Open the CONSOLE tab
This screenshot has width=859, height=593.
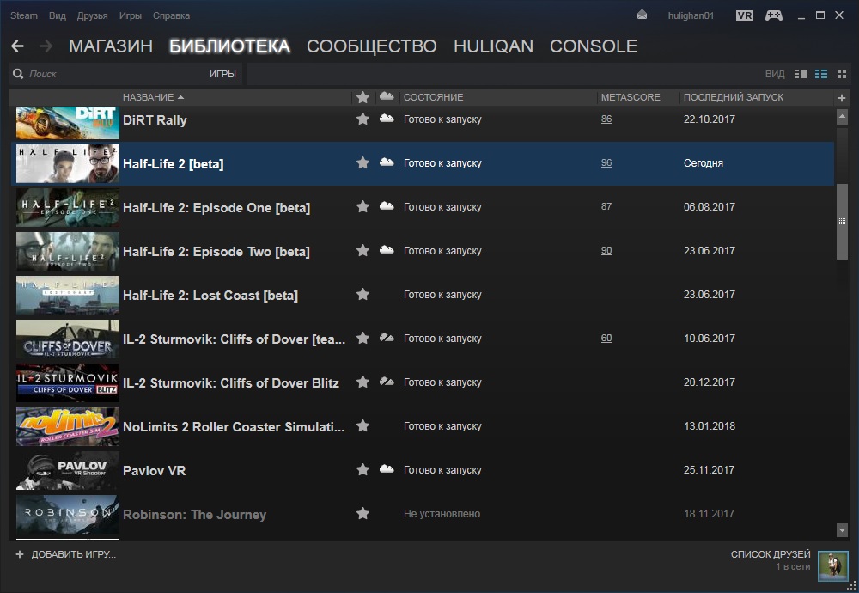[x=594, y=46]
